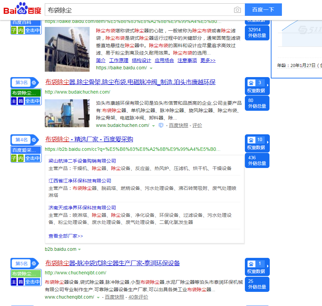Expand the arrow on weight box showing 10

(x=267, y=142)
